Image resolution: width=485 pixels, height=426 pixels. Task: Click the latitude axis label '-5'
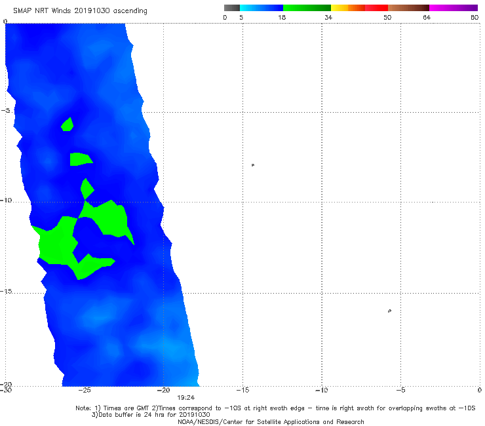click(5, 111)
